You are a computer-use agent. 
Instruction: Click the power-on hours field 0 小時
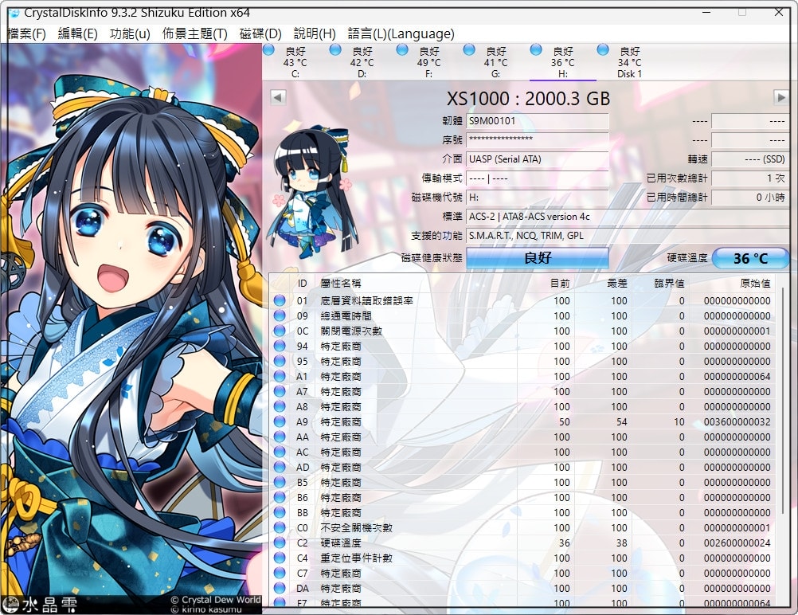point(750,198)
